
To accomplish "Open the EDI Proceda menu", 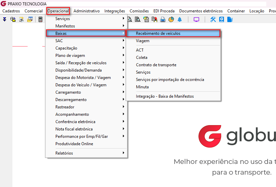I will coord(164,11).
